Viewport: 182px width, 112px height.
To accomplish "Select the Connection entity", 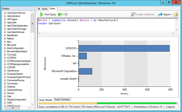I will (x=13, y=84).
